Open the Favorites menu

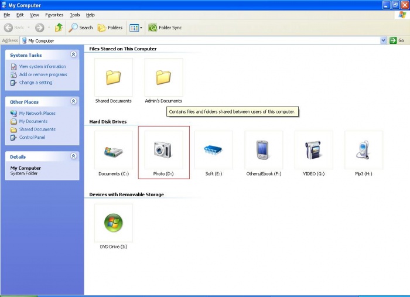[x=54, y=15]
